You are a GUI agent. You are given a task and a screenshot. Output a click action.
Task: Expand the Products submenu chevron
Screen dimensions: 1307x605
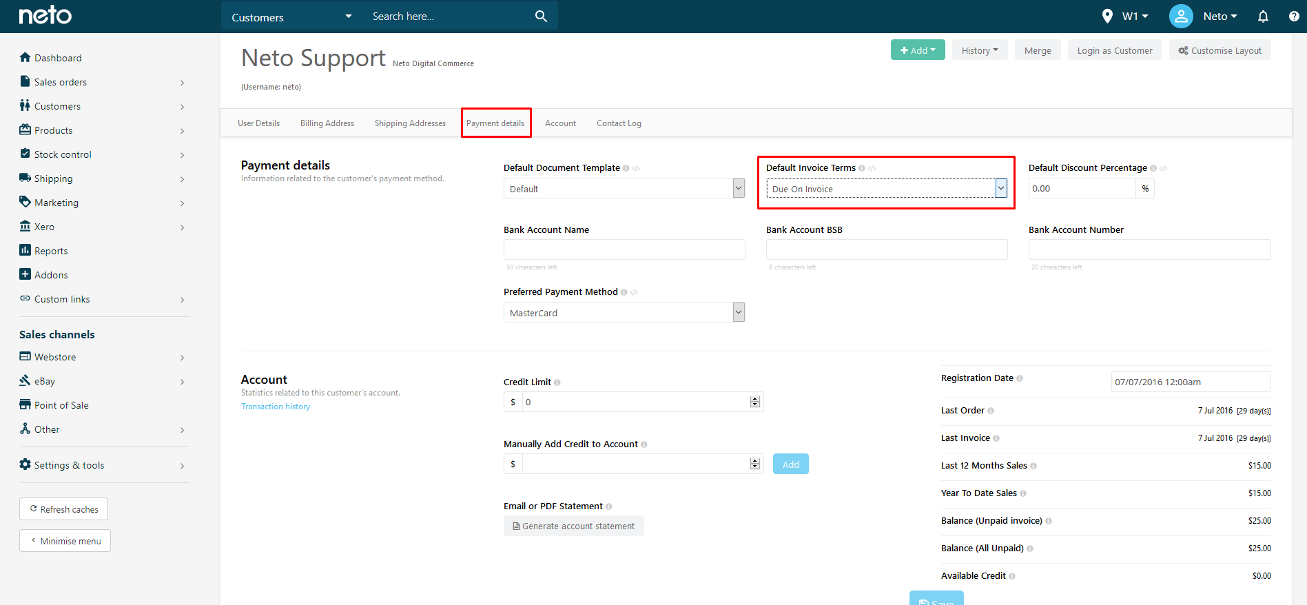[182, 131]
